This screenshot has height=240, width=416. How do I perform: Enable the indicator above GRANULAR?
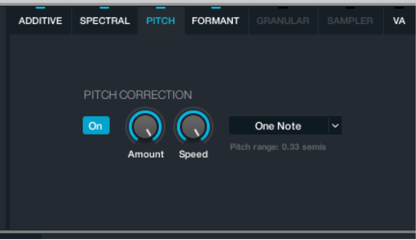tap(283, 7)
